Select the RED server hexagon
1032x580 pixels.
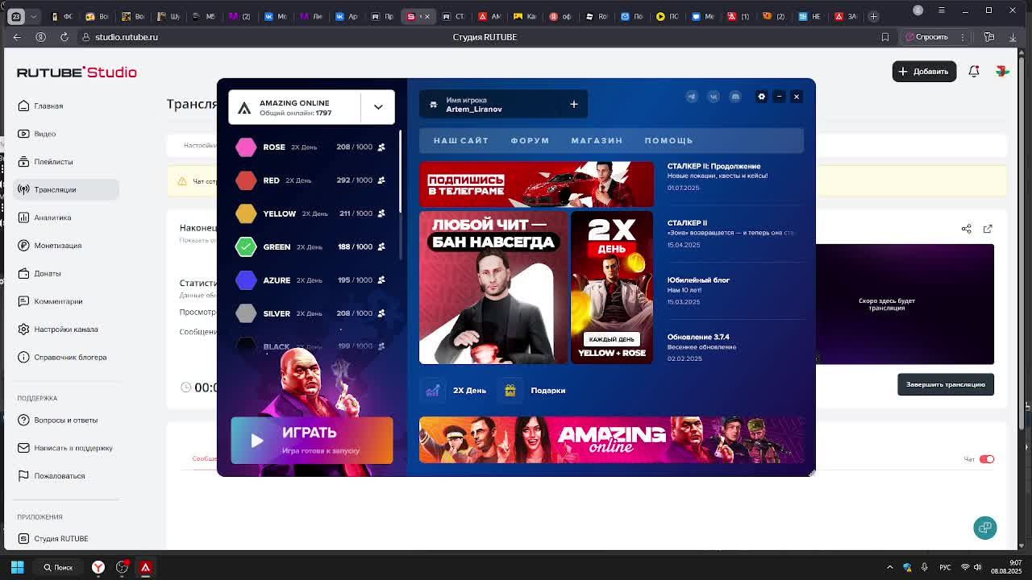point(246,180)
